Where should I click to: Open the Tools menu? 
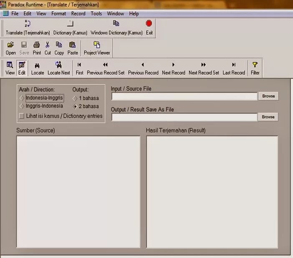tap(96, 14)
